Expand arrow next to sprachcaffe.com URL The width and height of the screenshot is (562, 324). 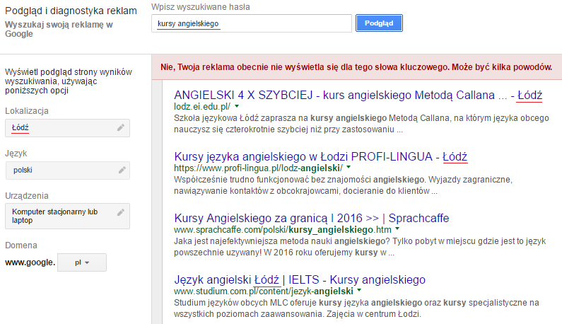398,229
